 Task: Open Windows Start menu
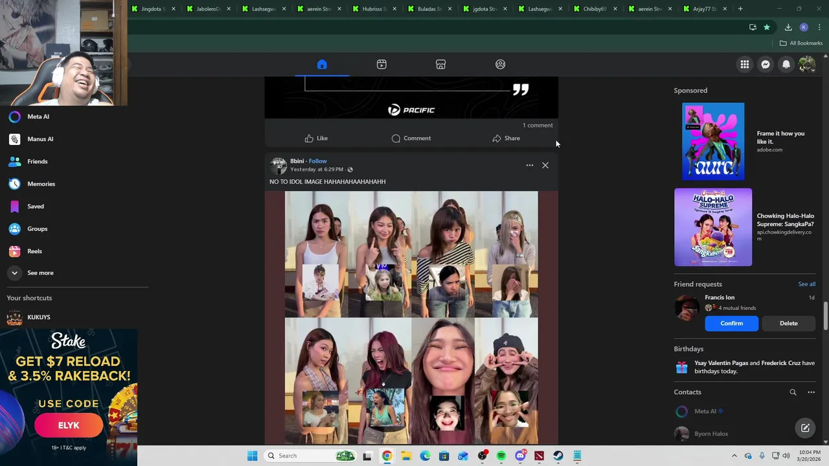click(x=252, y=456)
